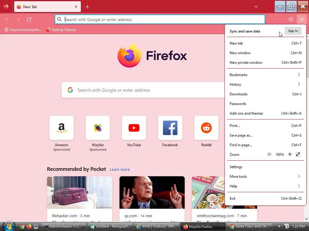This screenshot has width=309, height=231.
Task: Switch to Santa Claus Chrome taskbar window
Action: (x=250, y=226)
